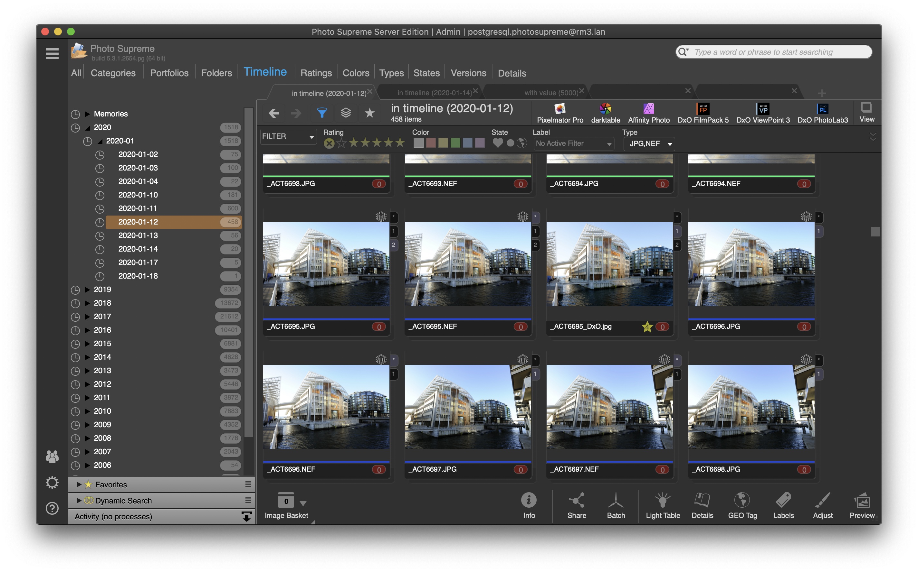Close the 'with value (5000)' tab

[581, 91]
